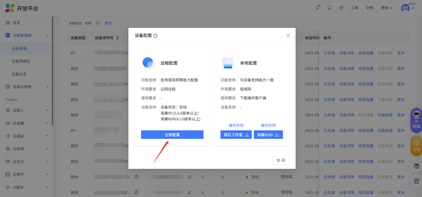Screen dimensions: 422x197
Task: Click the feedback note icon on right edge
Action: [x=416, y=181]
